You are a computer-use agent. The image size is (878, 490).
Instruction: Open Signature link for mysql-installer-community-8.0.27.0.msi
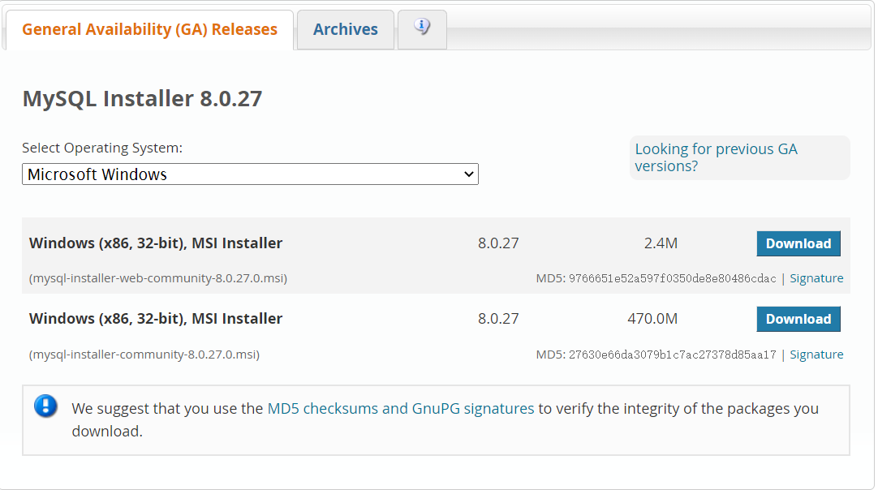pyautogui.click(x=816, y=355)
